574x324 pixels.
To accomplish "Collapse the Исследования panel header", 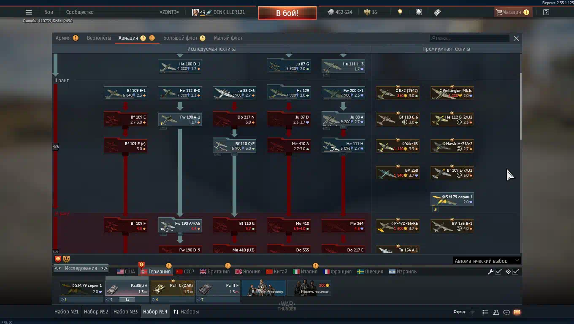I will (81, 268).
